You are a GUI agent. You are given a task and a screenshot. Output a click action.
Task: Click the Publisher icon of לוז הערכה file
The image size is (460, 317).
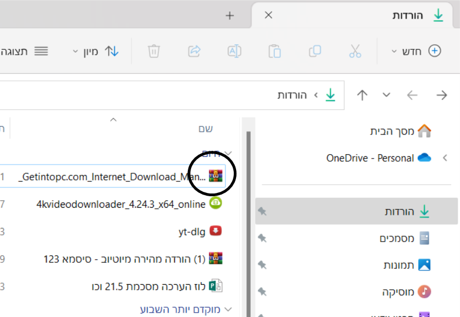click(x=216, y=286)
